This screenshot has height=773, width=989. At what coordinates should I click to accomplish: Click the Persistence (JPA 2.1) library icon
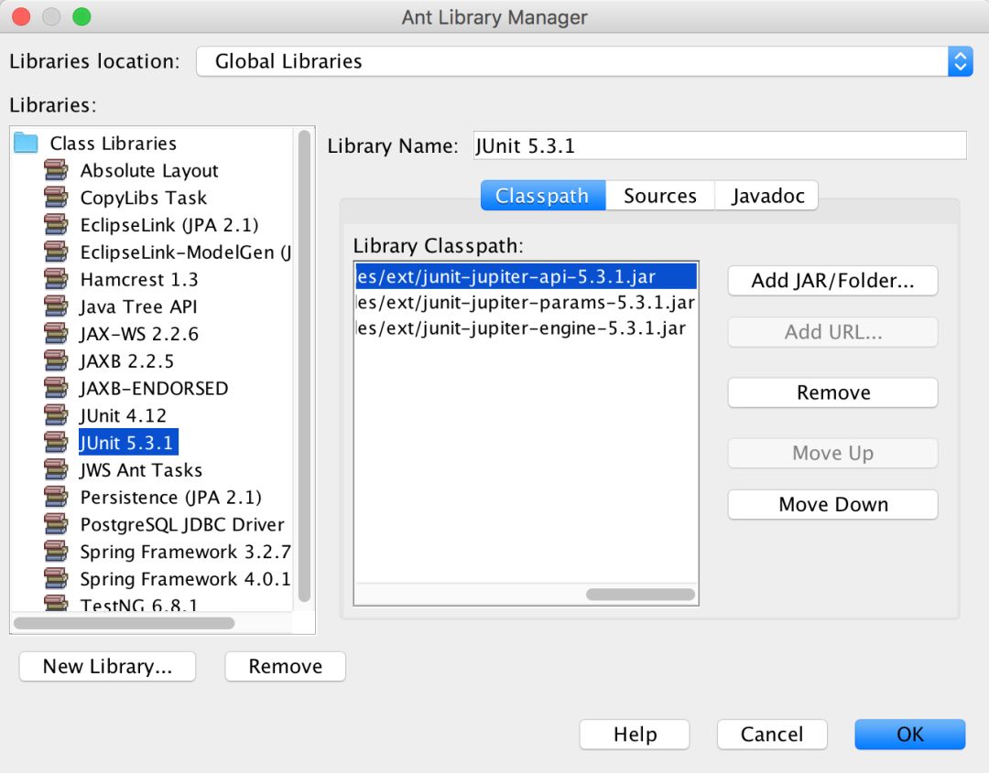(56, 497)
